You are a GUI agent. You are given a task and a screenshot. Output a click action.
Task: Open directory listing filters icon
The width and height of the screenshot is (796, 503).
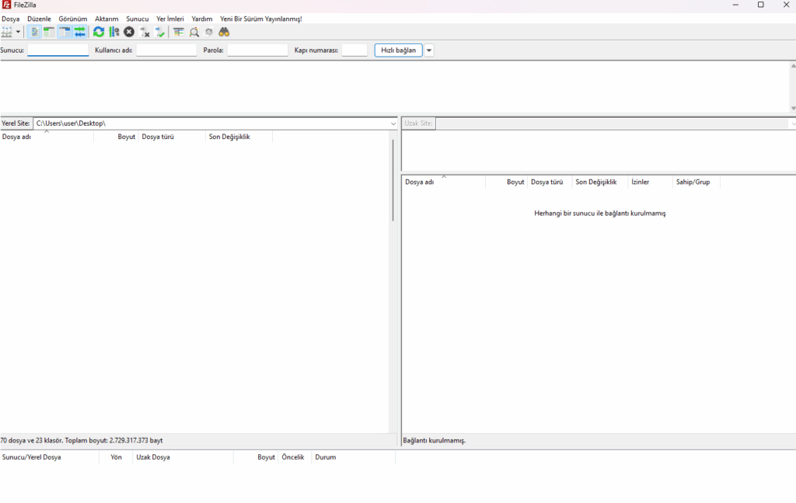pyautogui.click(x=179, y=33)
